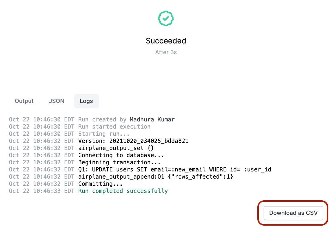Select the Q1 UPDATE users SQL log line
The image size is (331, 228).
click(140, 170)
